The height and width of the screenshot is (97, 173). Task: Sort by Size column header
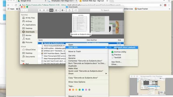pyautogui.click(x=117, y=40)
